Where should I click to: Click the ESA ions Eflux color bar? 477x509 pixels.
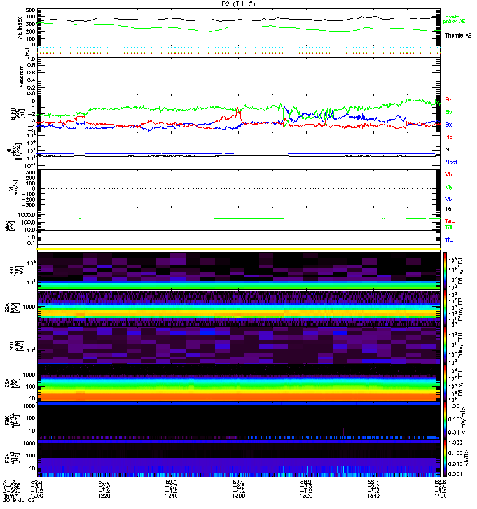[x=445, y=308]
